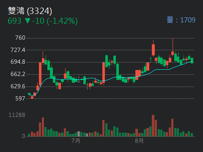This screenshot has width=203, height=152.
Task: Click the last green candlestick on the right
Action: pos(192,61)
